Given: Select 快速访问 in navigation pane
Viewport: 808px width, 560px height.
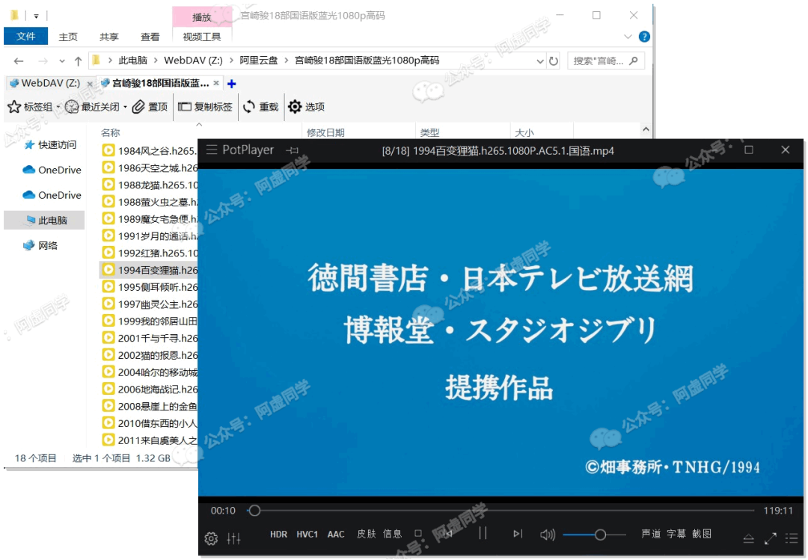Looking at the screenshot, I should (51, 145).
